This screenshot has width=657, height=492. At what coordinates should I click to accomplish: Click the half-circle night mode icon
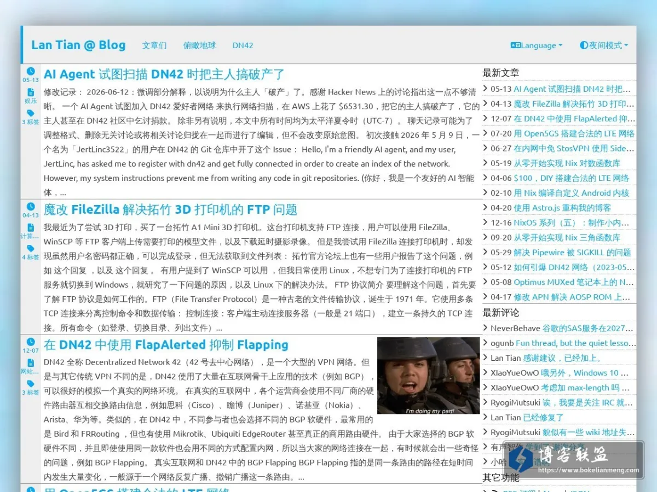pyautogui.click(x=584, y=45)
